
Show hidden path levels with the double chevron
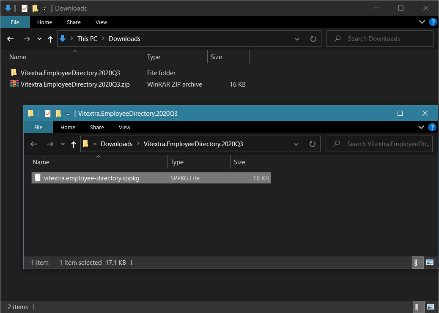click(95, 144)
